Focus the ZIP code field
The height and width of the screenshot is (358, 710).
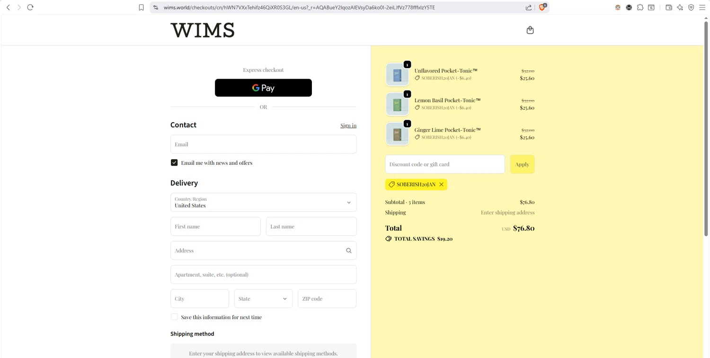click(x=327, y=299)
